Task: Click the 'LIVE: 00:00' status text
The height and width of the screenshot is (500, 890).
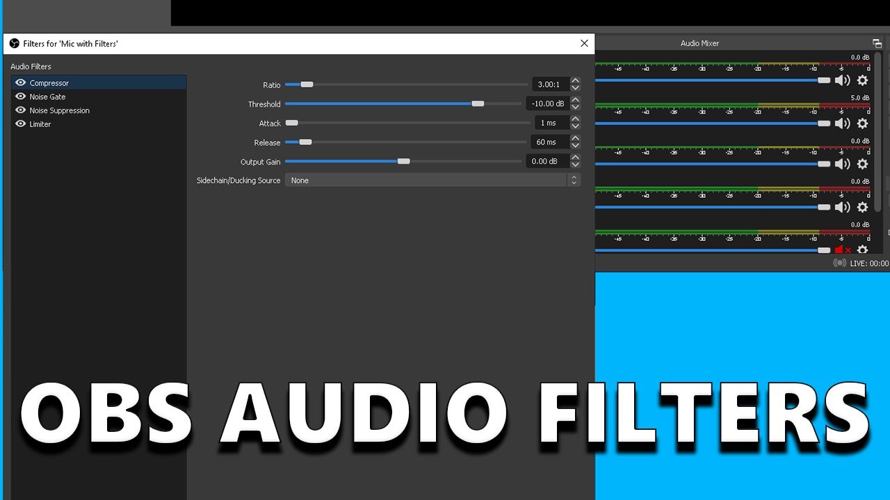Action: [x=869, y=264]
